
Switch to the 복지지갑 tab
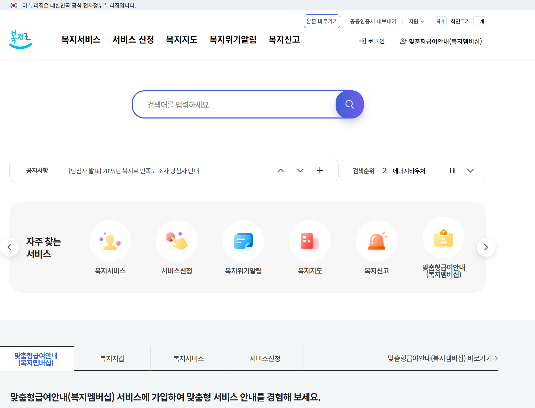[112, 358]
